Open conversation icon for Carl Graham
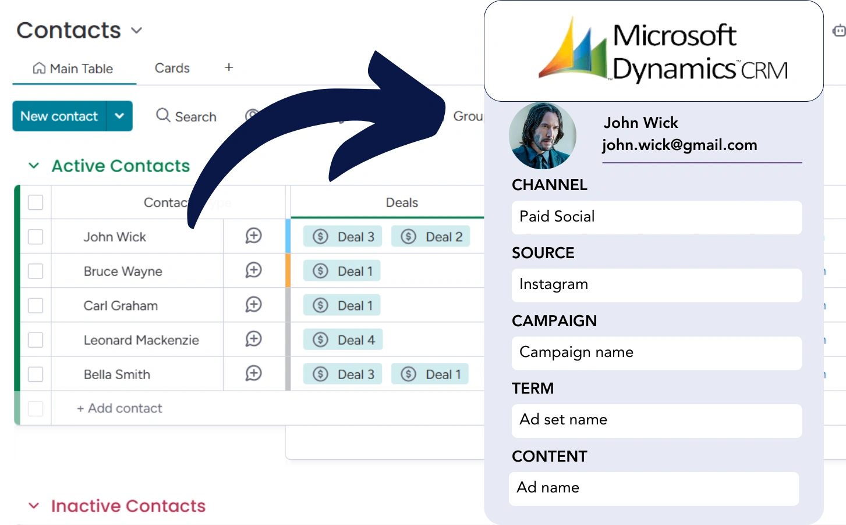846x525 pixels. pos(253,305)
